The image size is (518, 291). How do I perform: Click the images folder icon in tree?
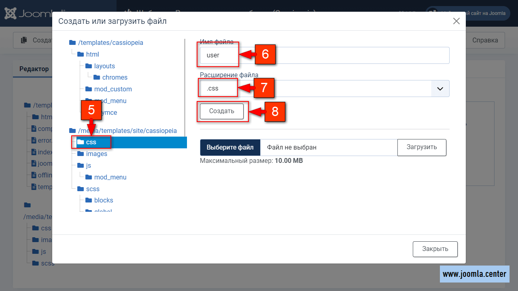coord(81,154)
